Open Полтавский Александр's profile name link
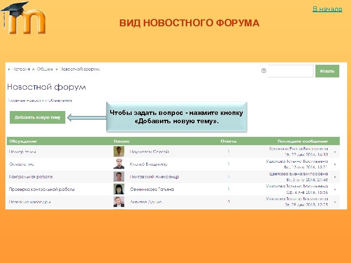This screenshot has height=263, width=351. [x=155, y=177]
